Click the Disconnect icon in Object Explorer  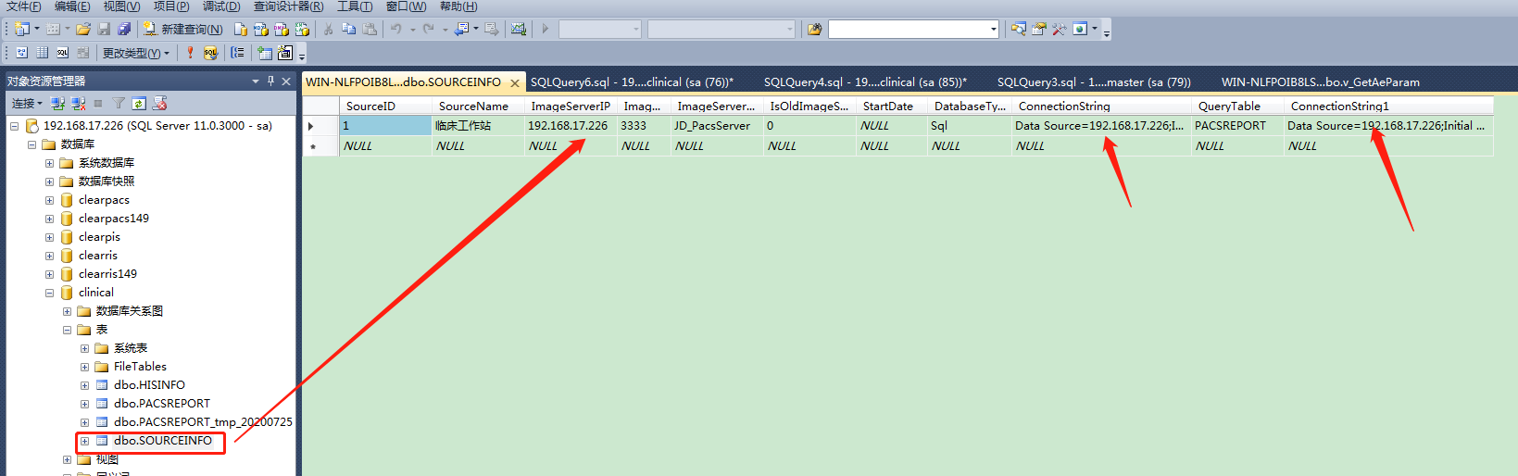(x=78, y=104)
